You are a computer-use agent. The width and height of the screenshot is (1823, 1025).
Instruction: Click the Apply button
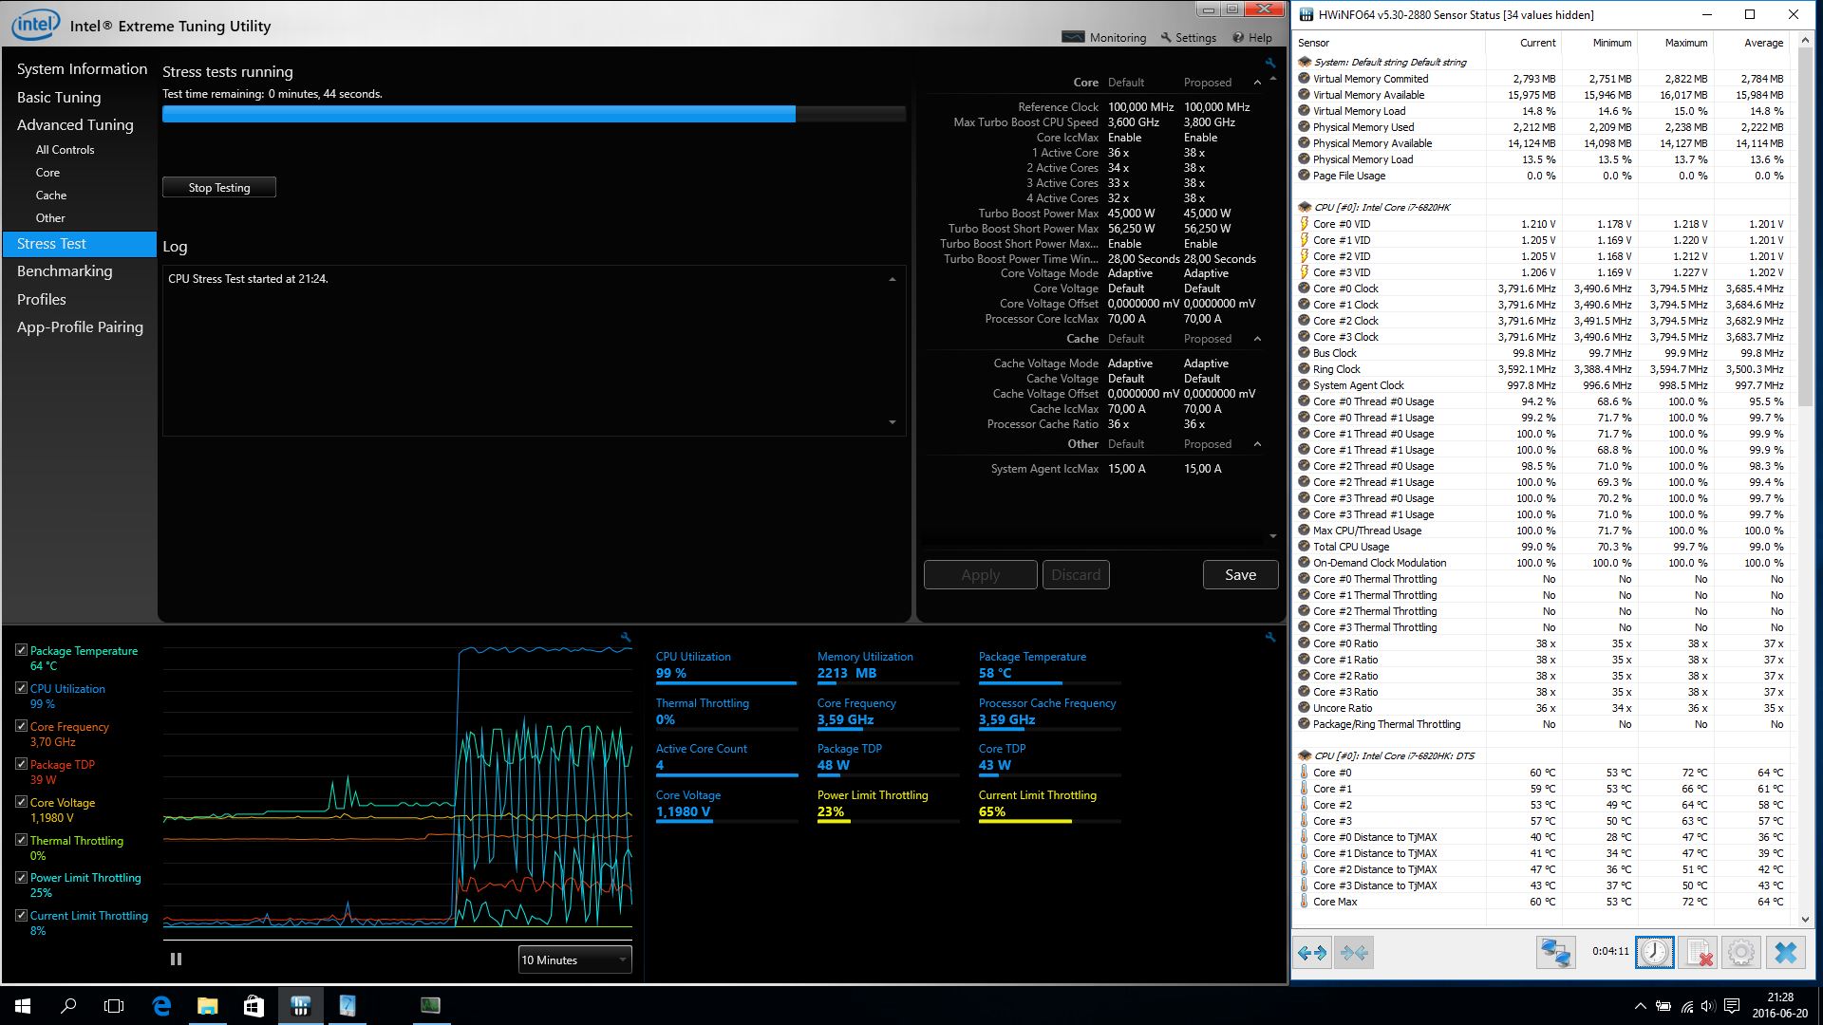[980, 575]
